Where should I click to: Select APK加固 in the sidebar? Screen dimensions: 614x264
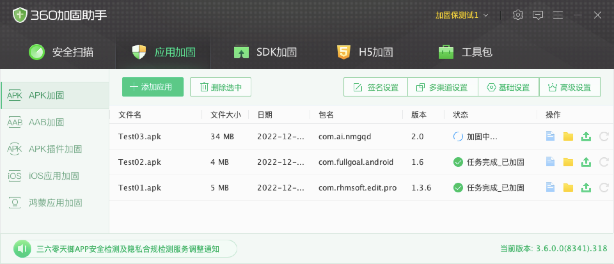pos(55,95)
